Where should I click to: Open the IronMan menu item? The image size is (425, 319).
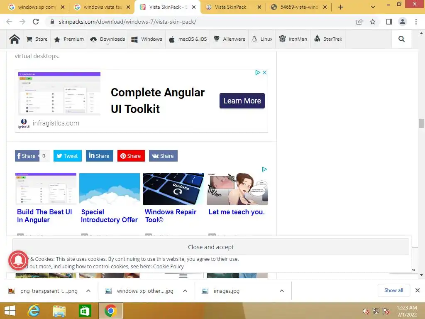click(x=293, y=39)
